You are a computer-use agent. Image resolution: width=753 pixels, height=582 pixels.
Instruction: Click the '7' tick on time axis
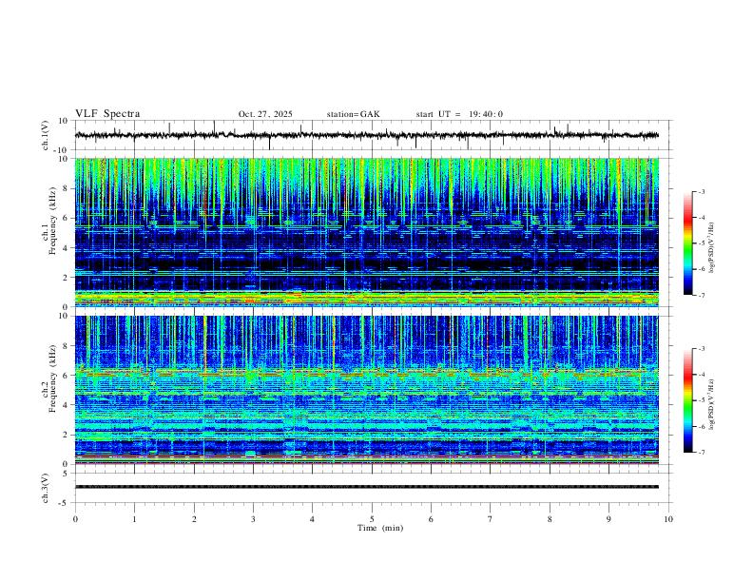(491, 519)
